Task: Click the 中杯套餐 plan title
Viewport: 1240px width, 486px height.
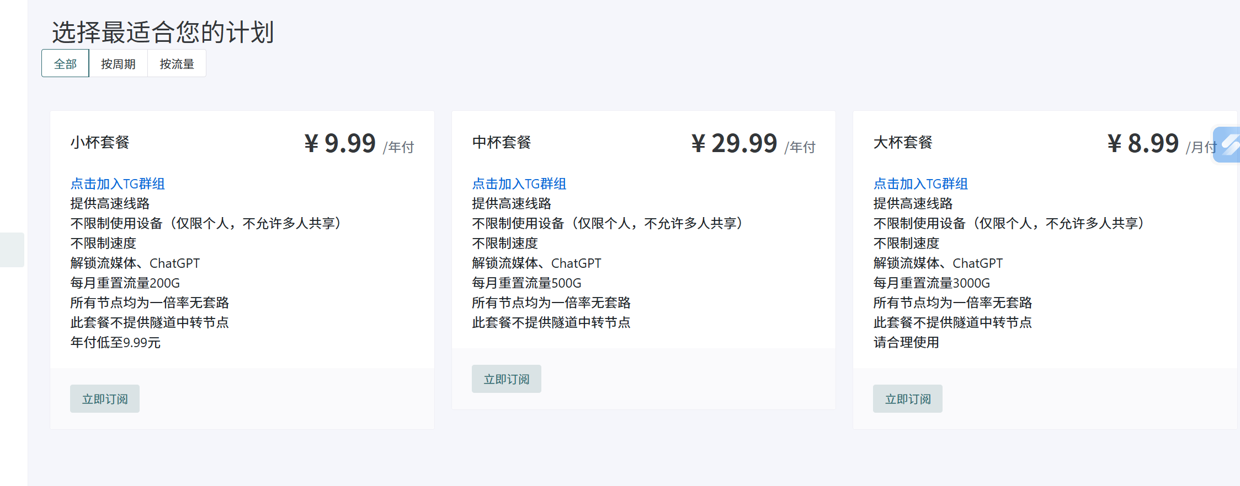Action: click(x=501, y=143)
